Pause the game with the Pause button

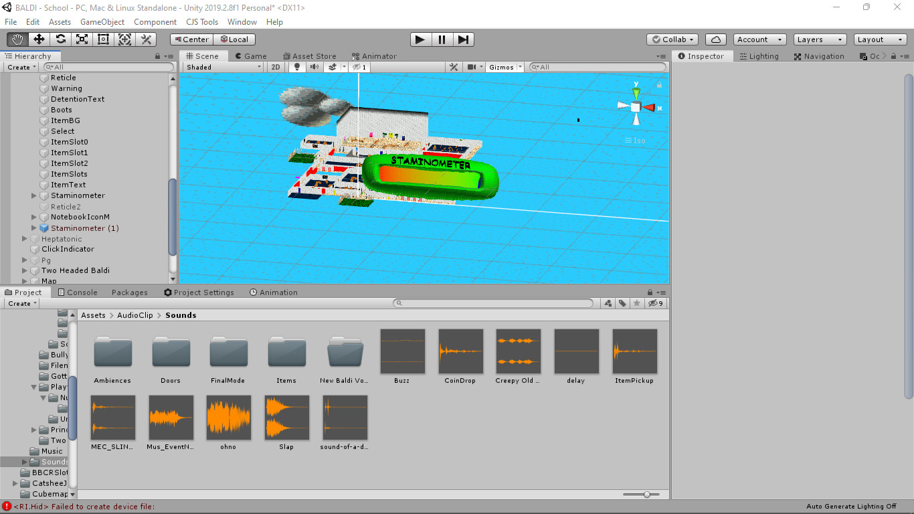click(442, 39)
